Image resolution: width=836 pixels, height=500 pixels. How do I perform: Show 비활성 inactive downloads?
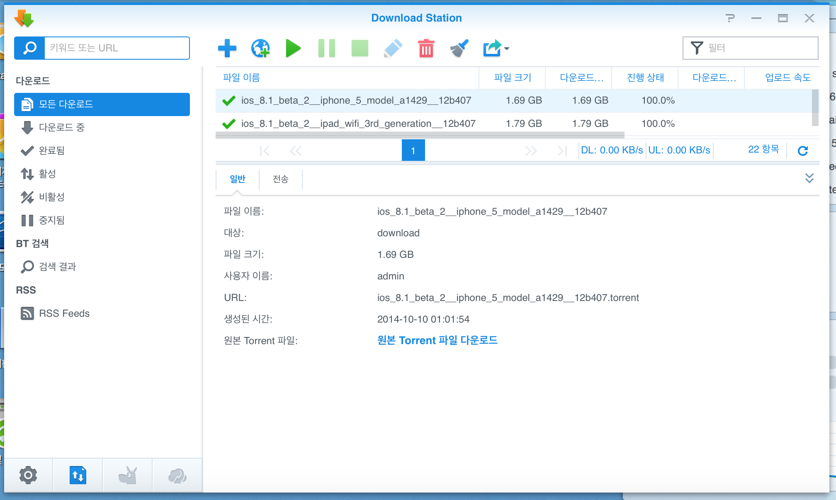(x=102, y=197)
